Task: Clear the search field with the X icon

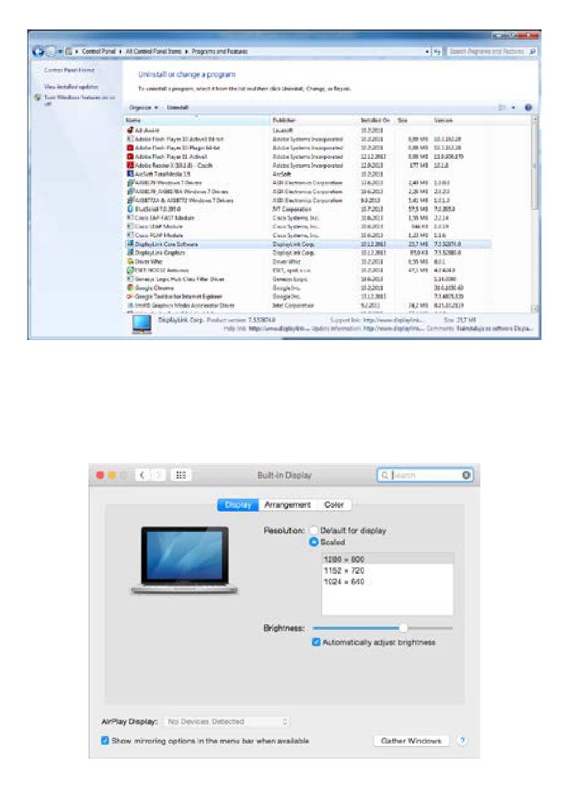Action: point(466,476)
